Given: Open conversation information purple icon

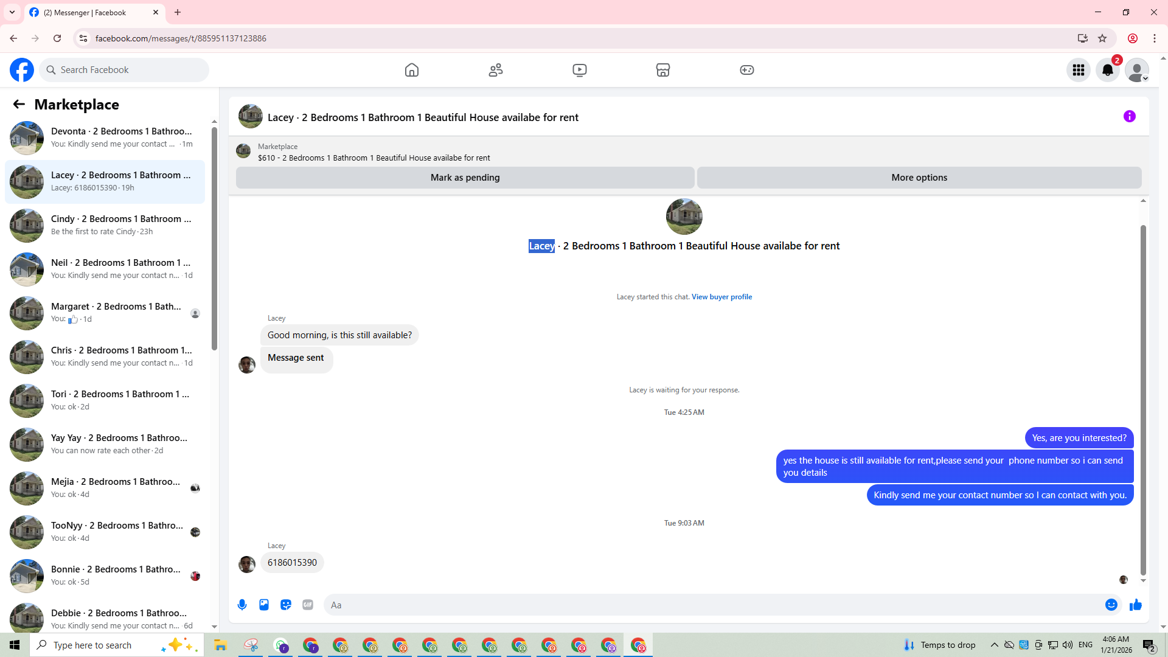Looking at the screenshot, I should (x=1130, y=116).
